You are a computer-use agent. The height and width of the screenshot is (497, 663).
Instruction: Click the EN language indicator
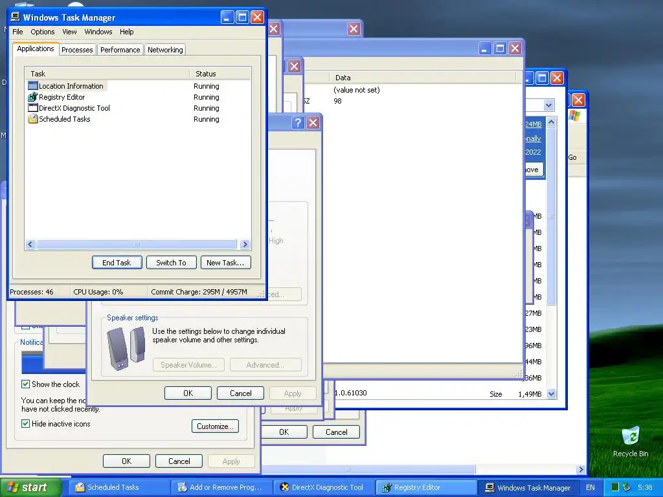coord(590,487)
